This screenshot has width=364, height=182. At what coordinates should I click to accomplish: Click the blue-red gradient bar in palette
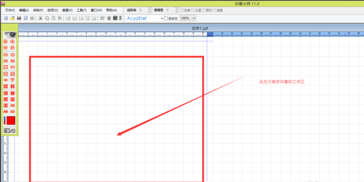click(x=4, y=121)
